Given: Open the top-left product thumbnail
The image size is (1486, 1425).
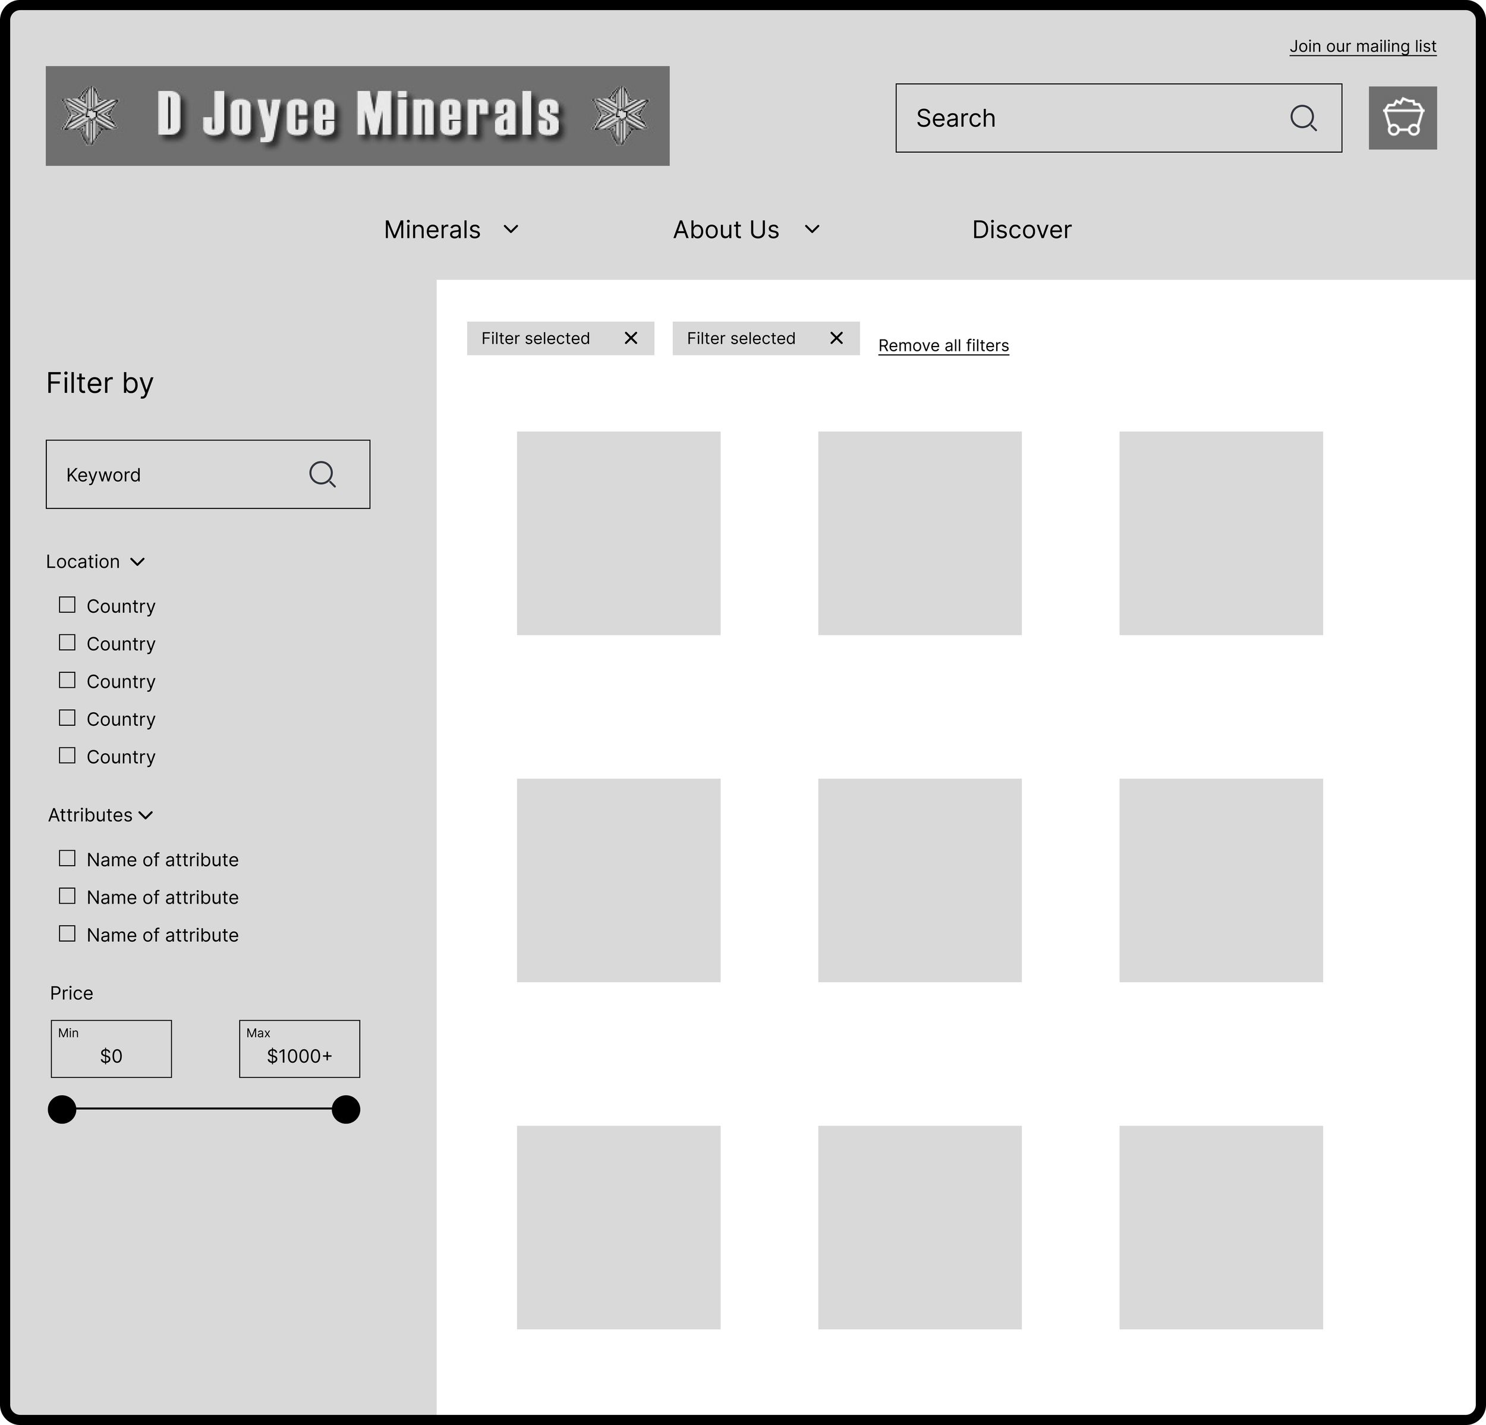Looking at the screenshot, I should pyautogui.click(x=618, y=533).
